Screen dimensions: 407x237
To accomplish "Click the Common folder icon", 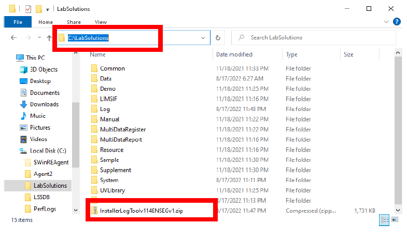I will [x=94, y=68].
